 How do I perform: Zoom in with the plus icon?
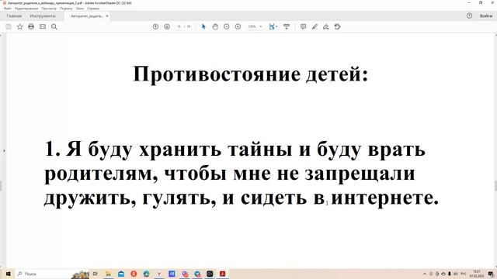pyautogui.click(x=238, y=27)
